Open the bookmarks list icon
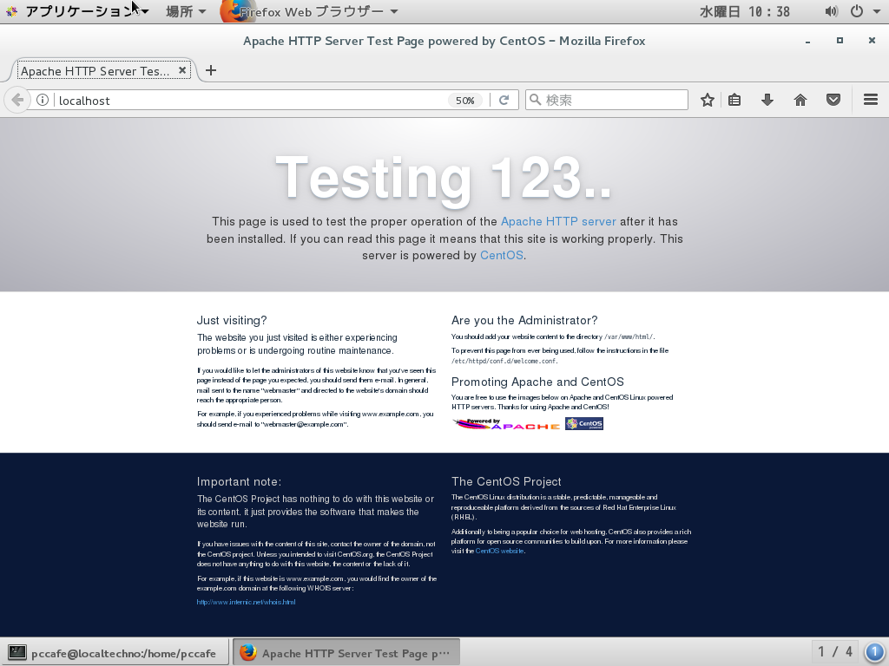This screenshot has width=889, height=666. (x=734, y=101)
